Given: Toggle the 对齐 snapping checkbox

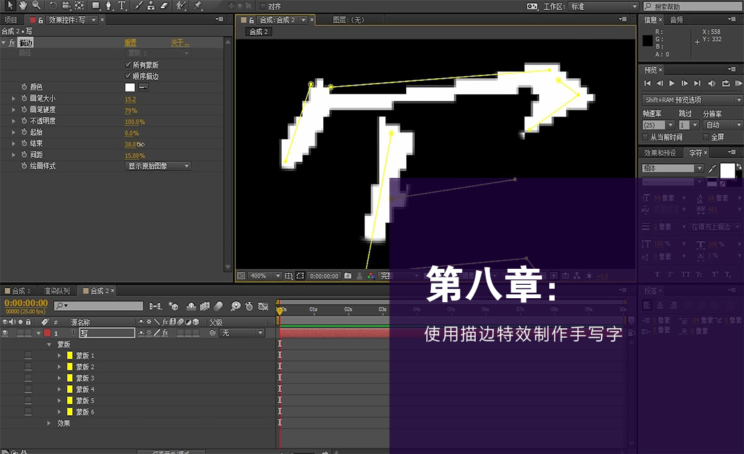Looking at the screenshot, I should 263,7.
